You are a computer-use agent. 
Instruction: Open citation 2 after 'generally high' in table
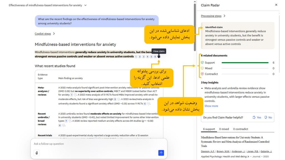(115, 99)
